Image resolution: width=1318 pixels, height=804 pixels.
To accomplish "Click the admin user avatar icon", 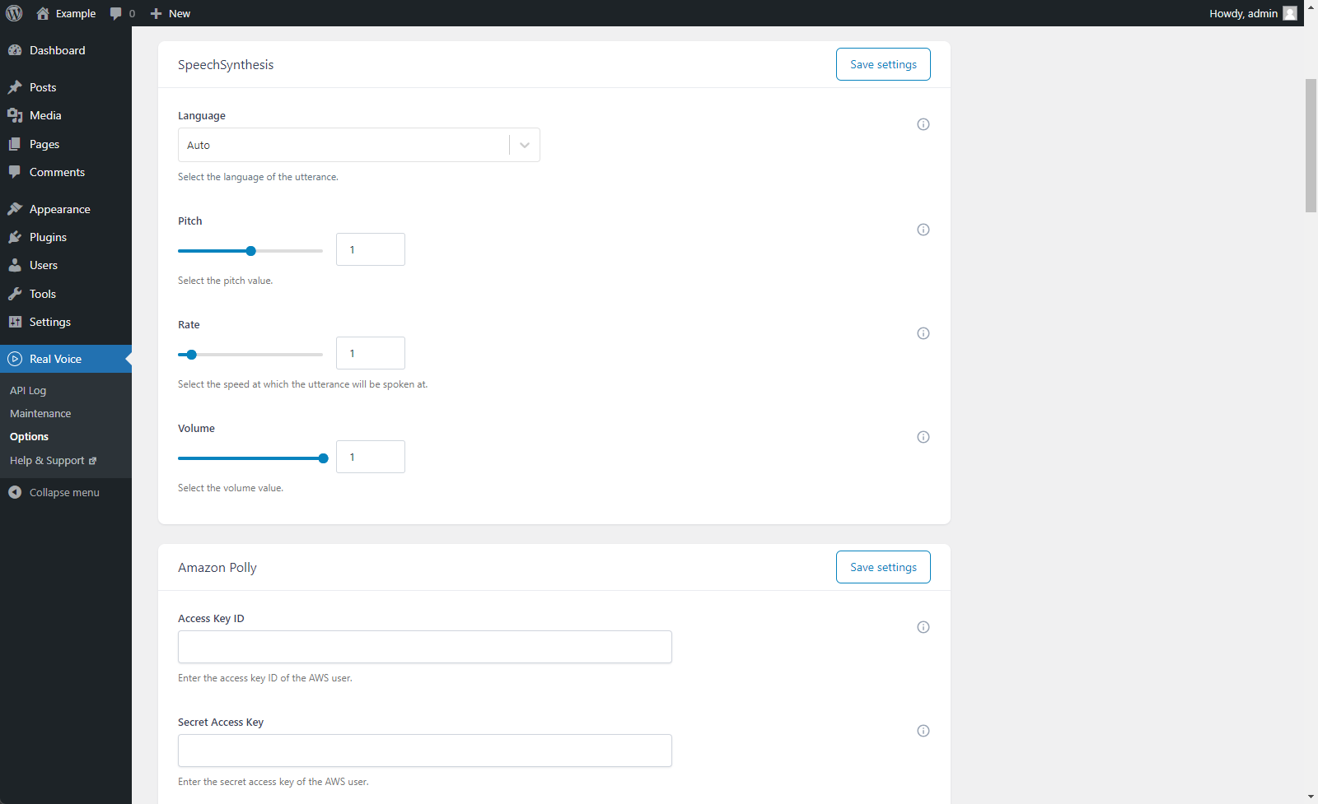I will pyautogui.click(x=1290, y=13).
